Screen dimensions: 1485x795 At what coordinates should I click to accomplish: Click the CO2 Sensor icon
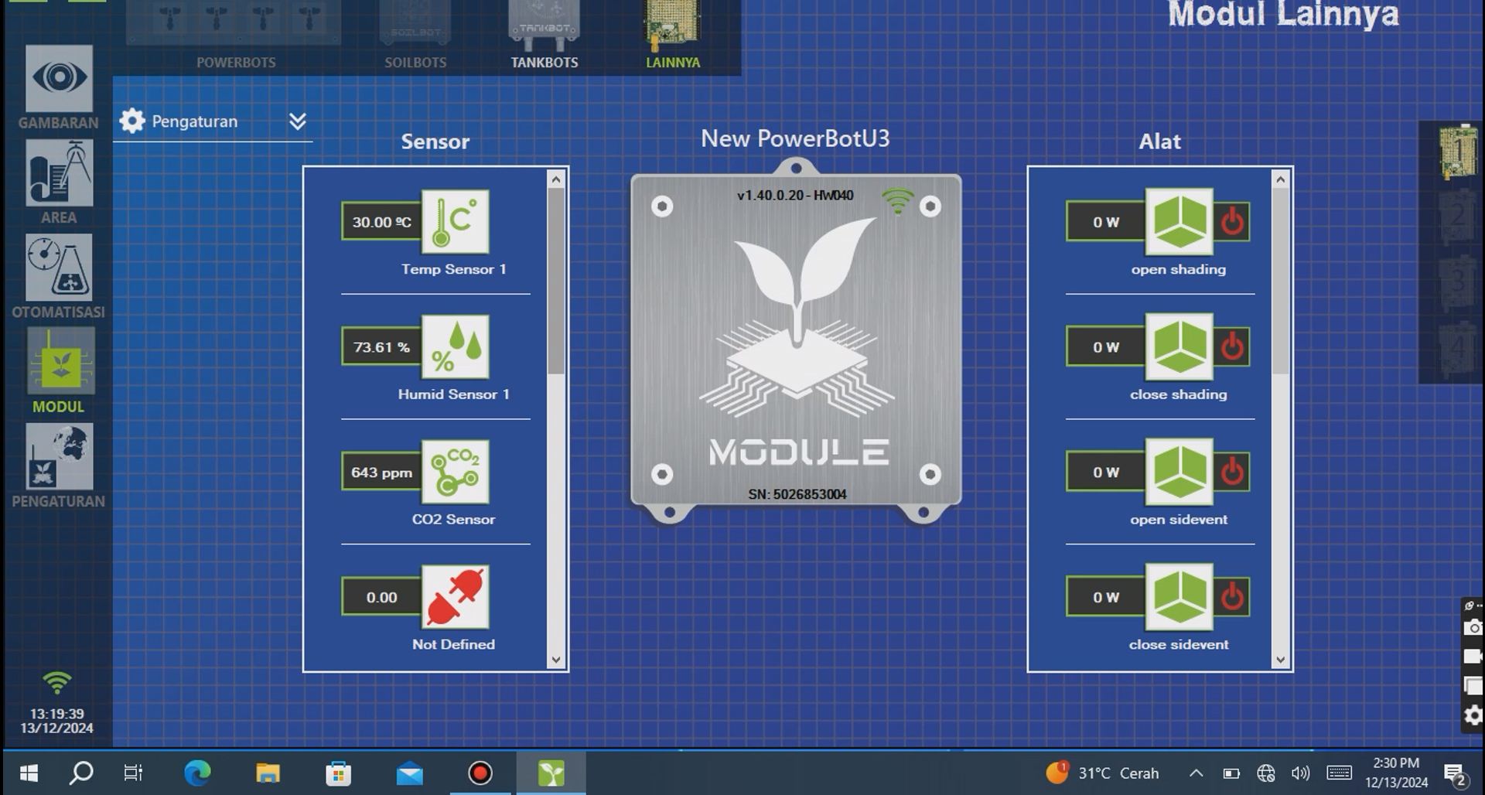455,473
